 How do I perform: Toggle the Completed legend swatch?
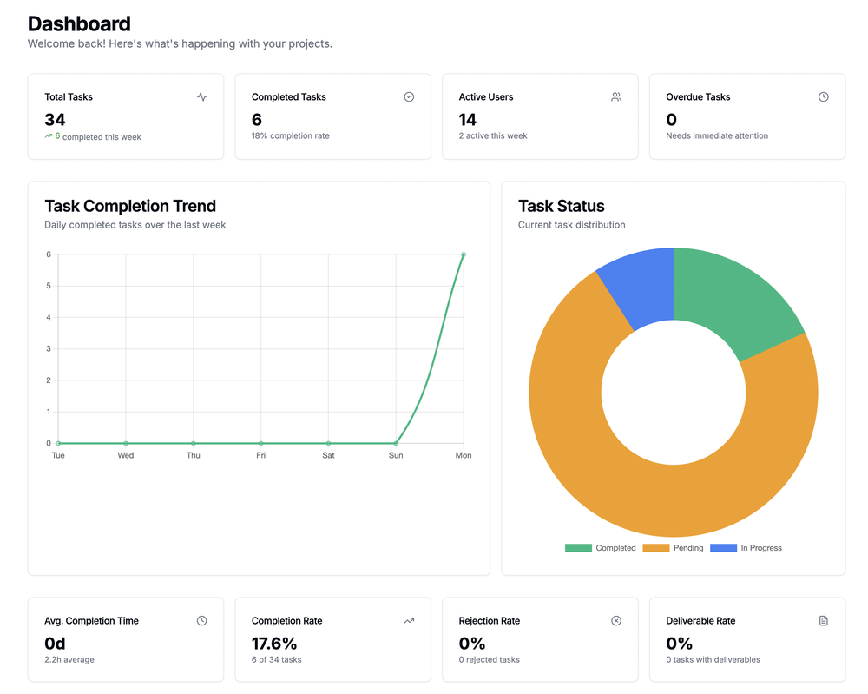click(x=578, y=548)
